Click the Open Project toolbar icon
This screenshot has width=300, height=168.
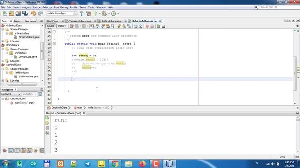pos(18,14)
